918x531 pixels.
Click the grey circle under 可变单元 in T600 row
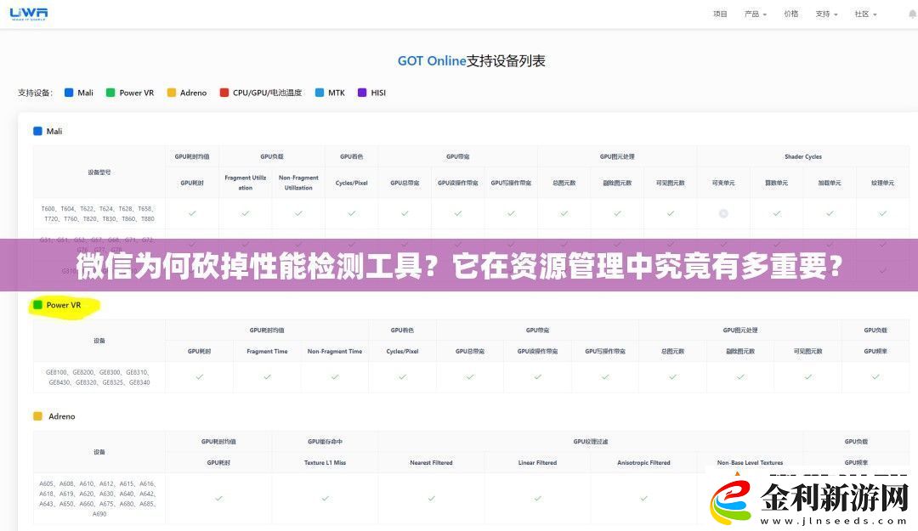723,214
